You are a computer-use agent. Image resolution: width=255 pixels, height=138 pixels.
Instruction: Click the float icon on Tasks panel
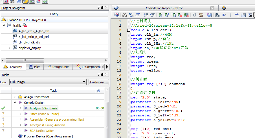coord(102,75)
